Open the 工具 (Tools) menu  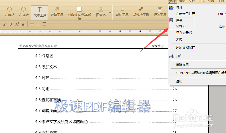coord(221,1)
